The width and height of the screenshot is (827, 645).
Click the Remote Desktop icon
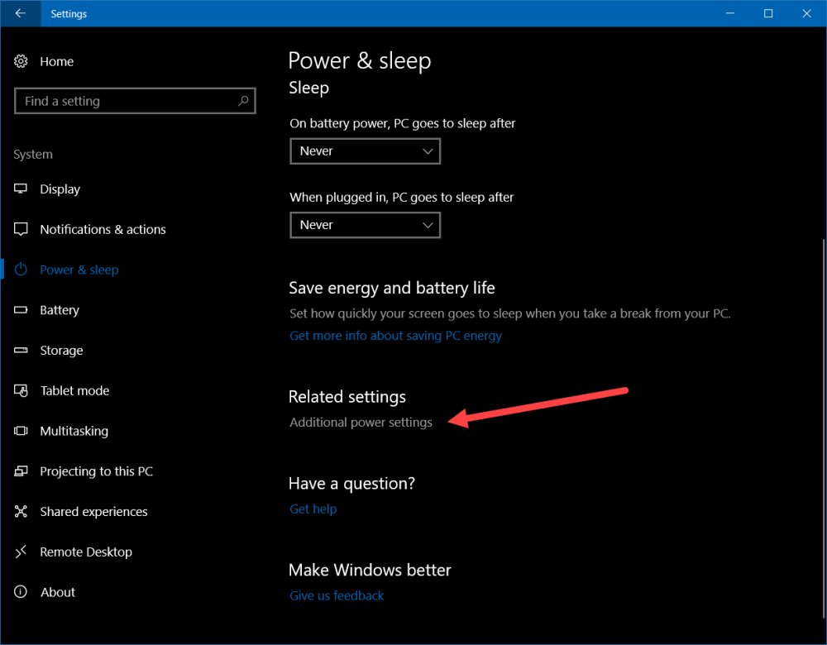click(21, 552)
